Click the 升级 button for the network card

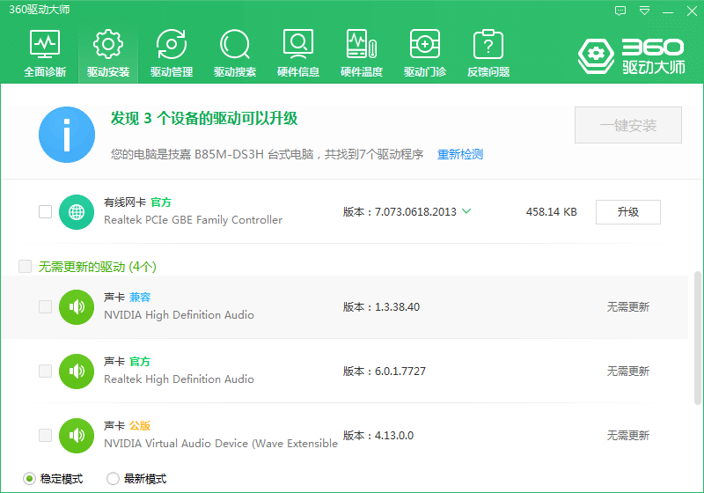pyautogui.click(x=627, y=212)
